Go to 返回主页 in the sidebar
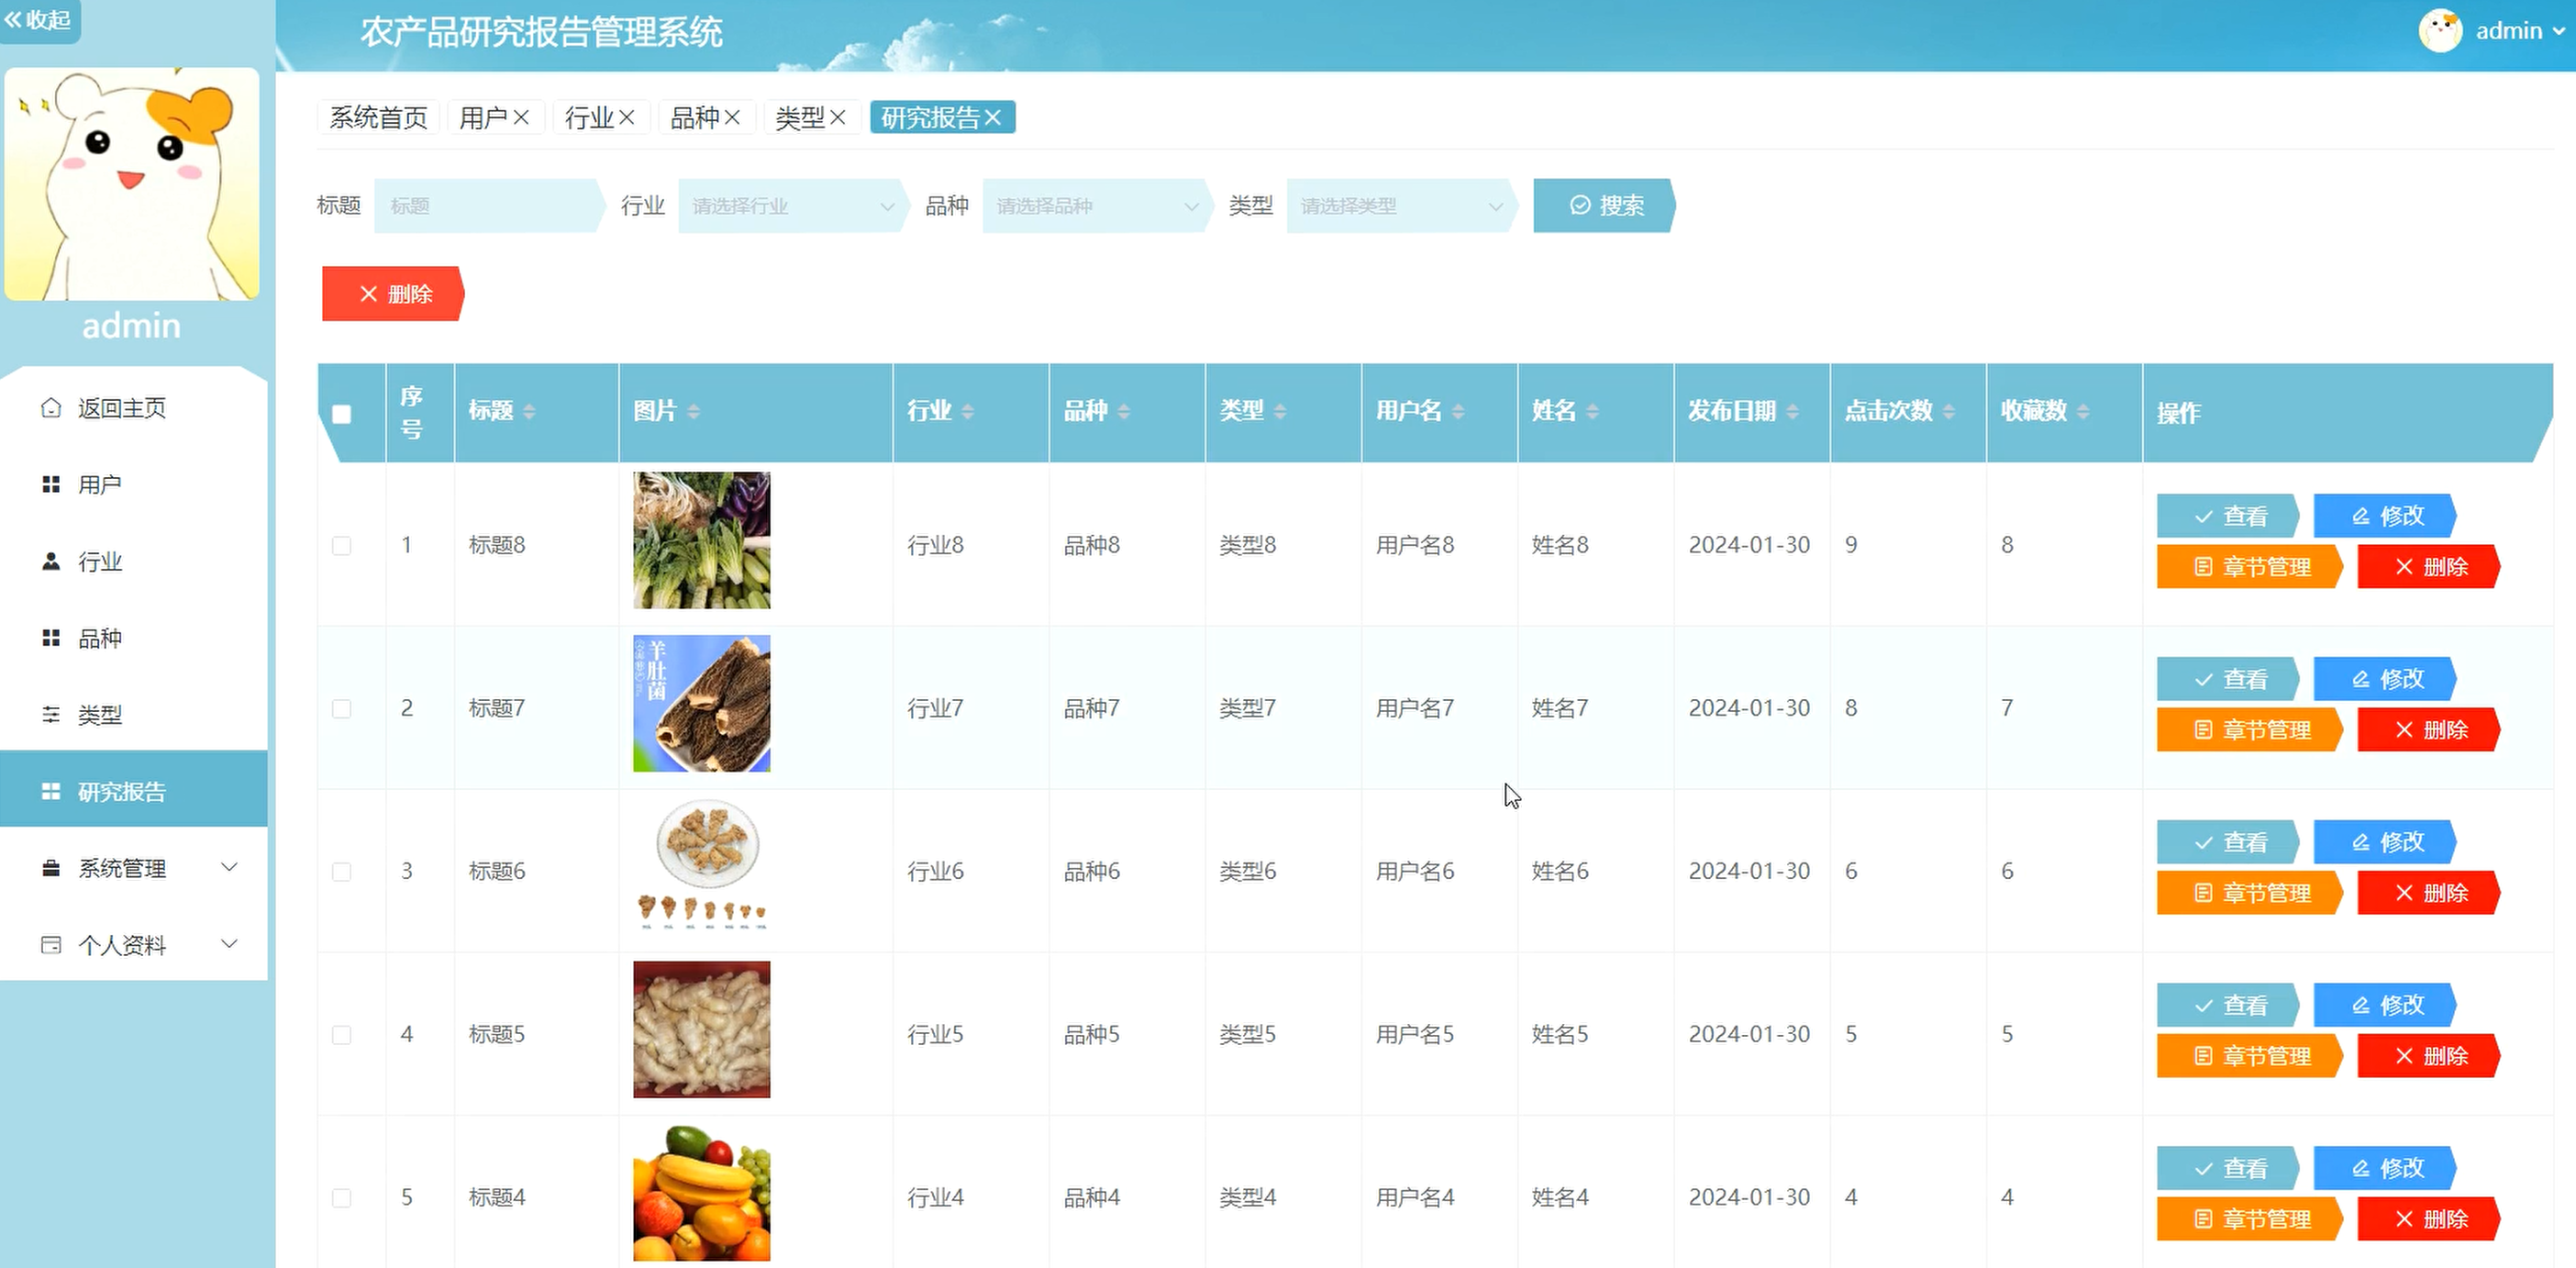 (x=134, y=408)
